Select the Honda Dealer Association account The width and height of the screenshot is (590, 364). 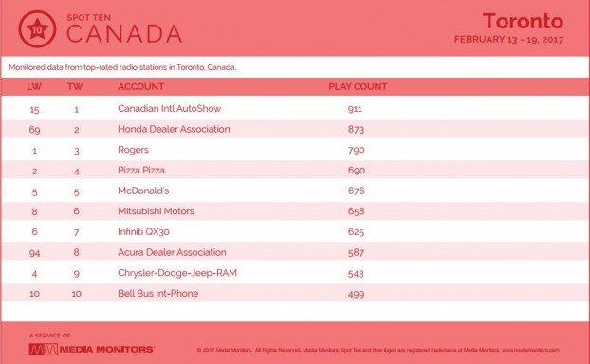click(174, 129)
